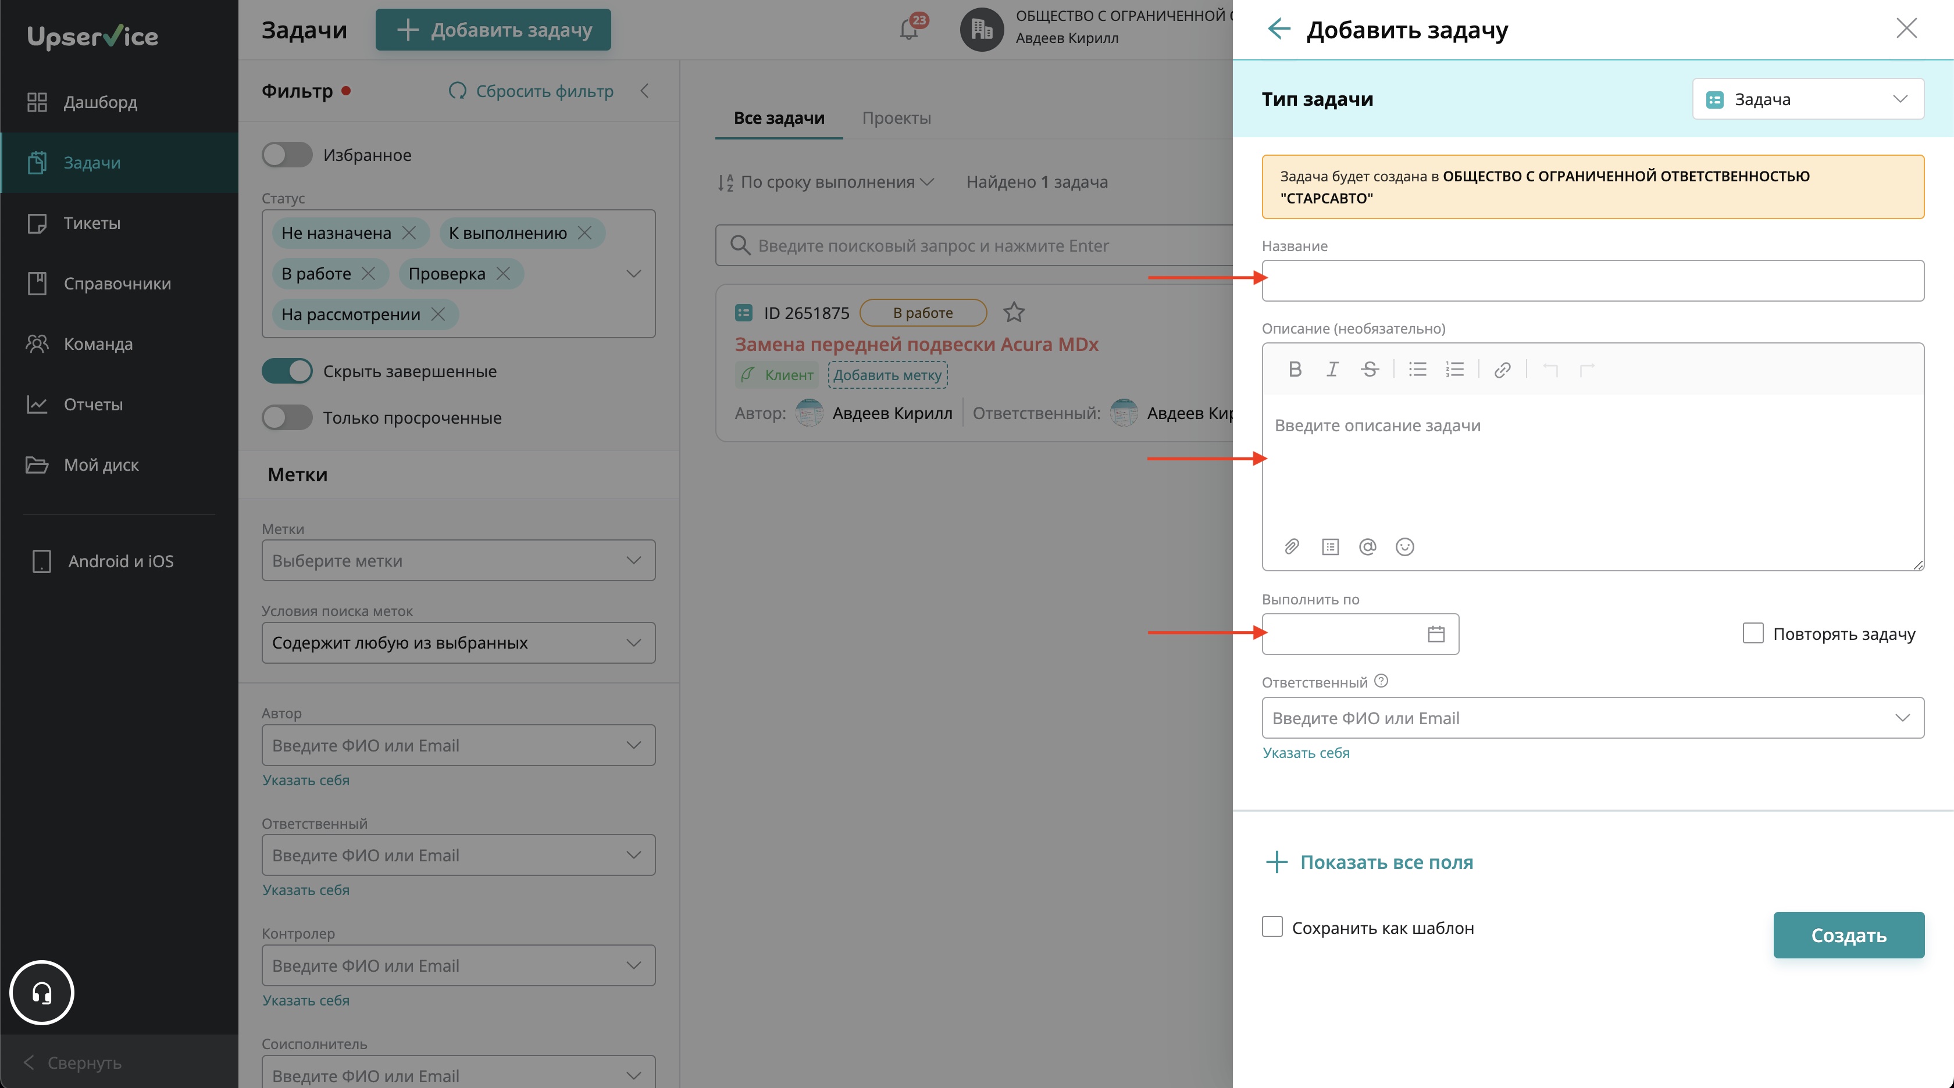Click the insert link icon
Screen dimensions: 1954x1088
(1502, 369)
